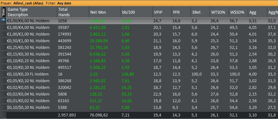Screen dimensions: 278x119
Task: Click the blue arrow row indicator icon
Action: (3, 20)
